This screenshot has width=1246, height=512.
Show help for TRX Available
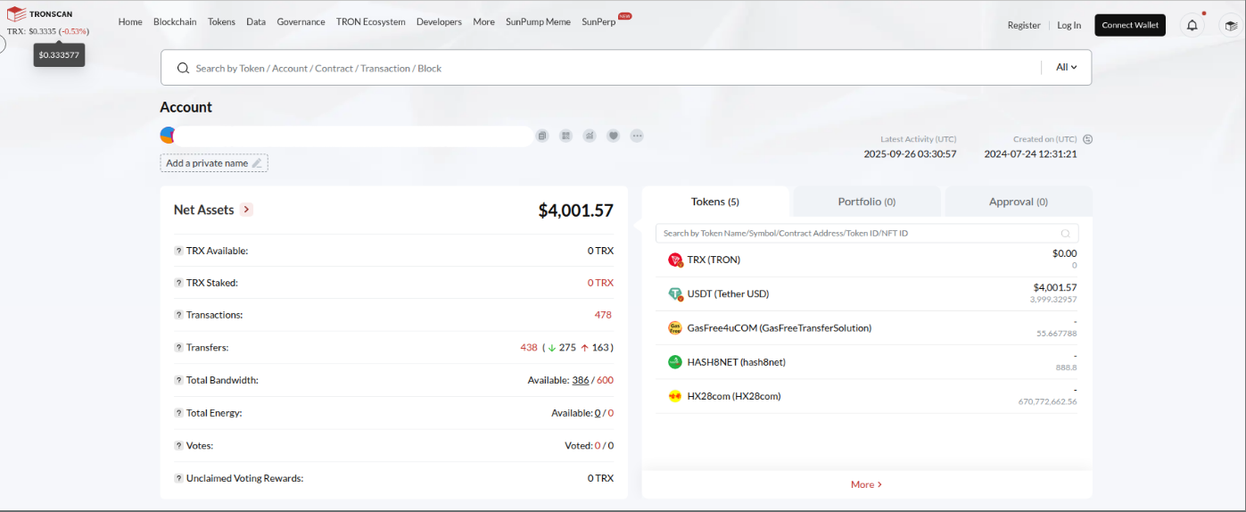point(178,251)
